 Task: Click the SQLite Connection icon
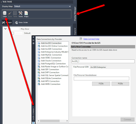point(39,78)
